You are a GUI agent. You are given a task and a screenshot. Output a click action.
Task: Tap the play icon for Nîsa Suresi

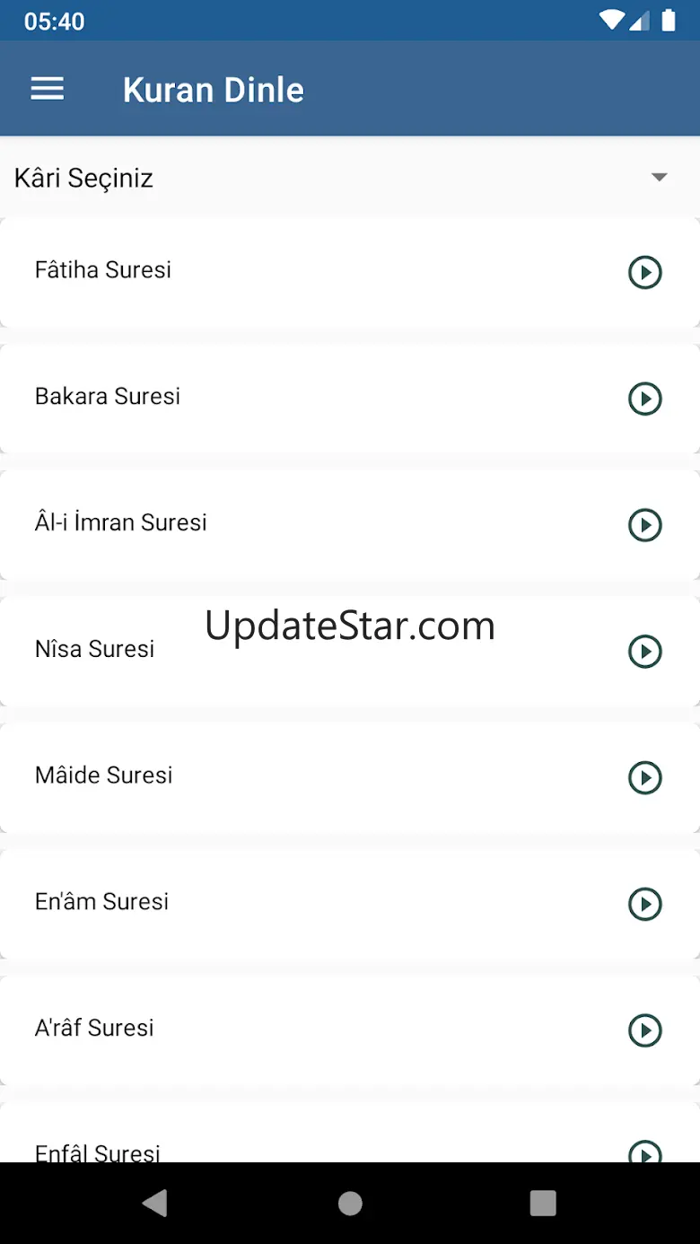click(644, 652)
